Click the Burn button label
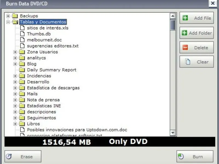219x164 pixels. pos(198,157)
